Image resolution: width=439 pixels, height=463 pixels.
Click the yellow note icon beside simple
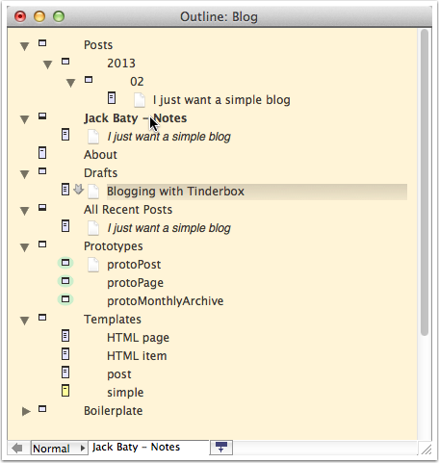coord(65,391)
